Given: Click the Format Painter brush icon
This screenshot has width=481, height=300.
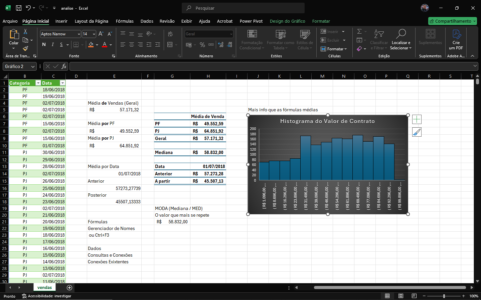Looking at the screenshot, I should tap(25, 49).
